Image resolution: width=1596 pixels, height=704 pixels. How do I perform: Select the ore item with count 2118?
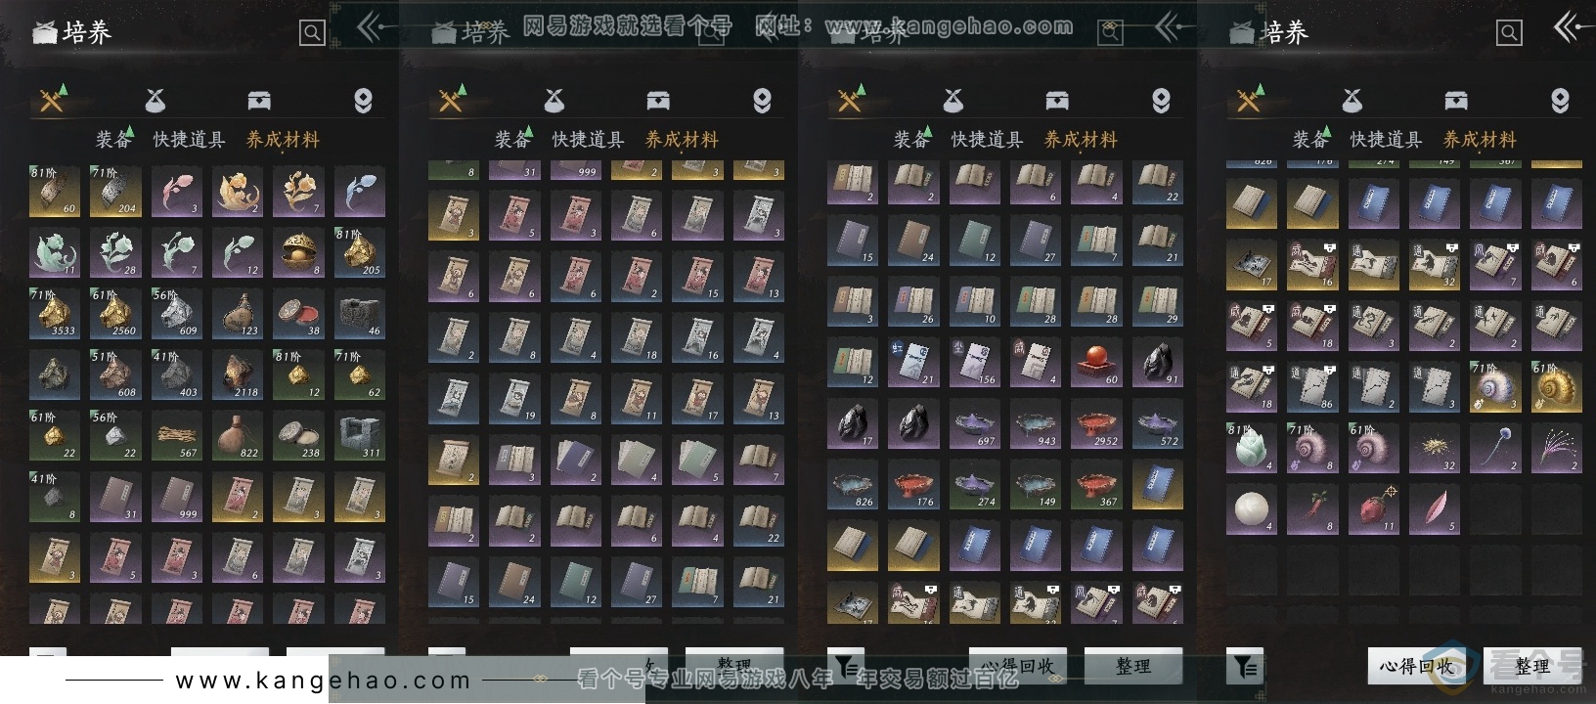tap(238, 374)
